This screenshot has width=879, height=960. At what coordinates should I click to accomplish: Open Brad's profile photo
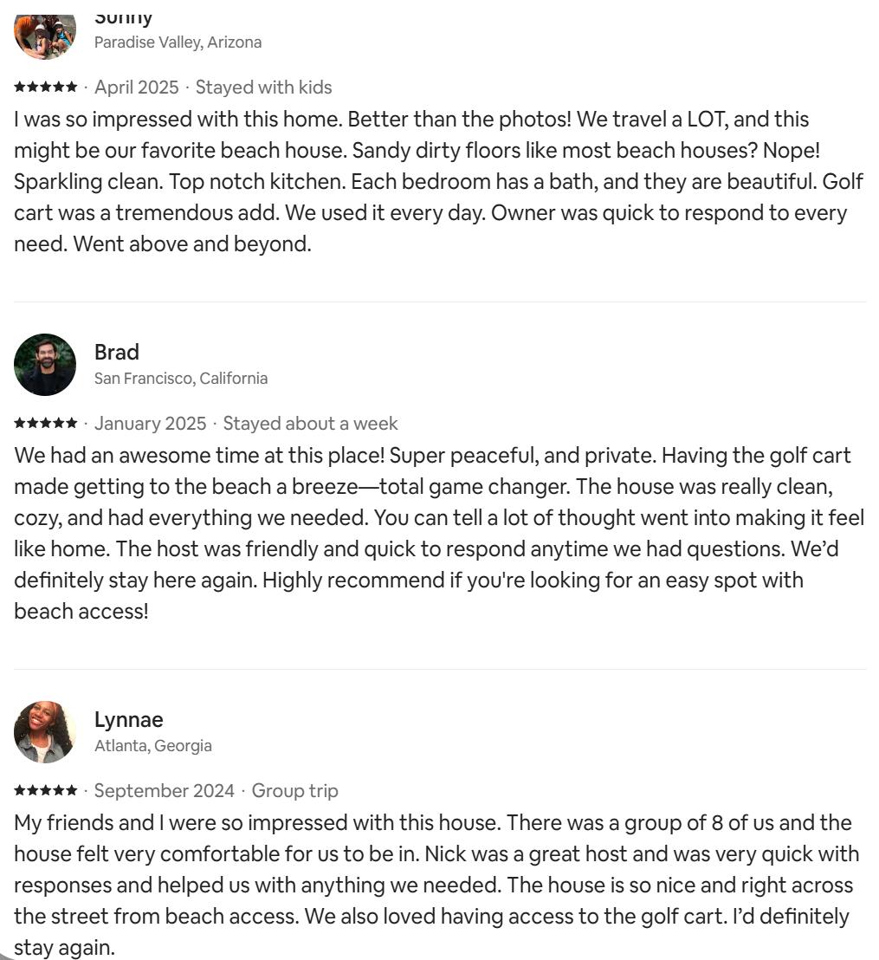click(45, 364)
